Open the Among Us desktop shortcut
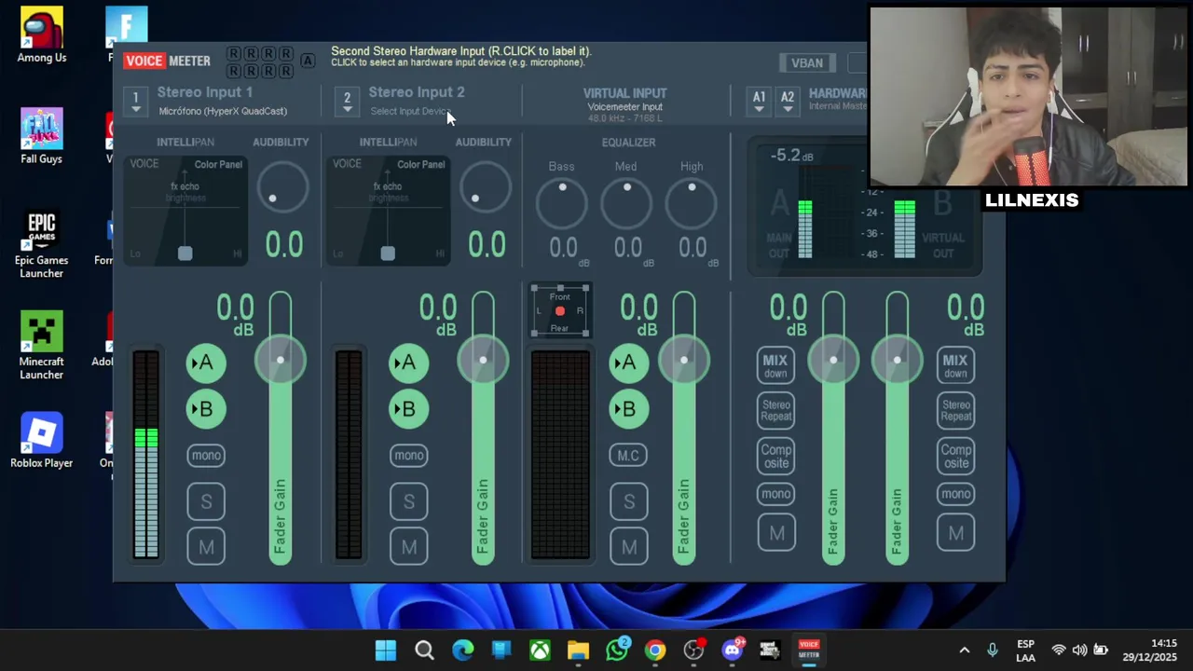 click(x=42, y=35)
